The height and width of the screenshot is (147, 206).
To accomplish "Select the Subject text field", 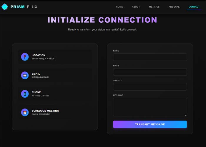I will pos(150,87).
